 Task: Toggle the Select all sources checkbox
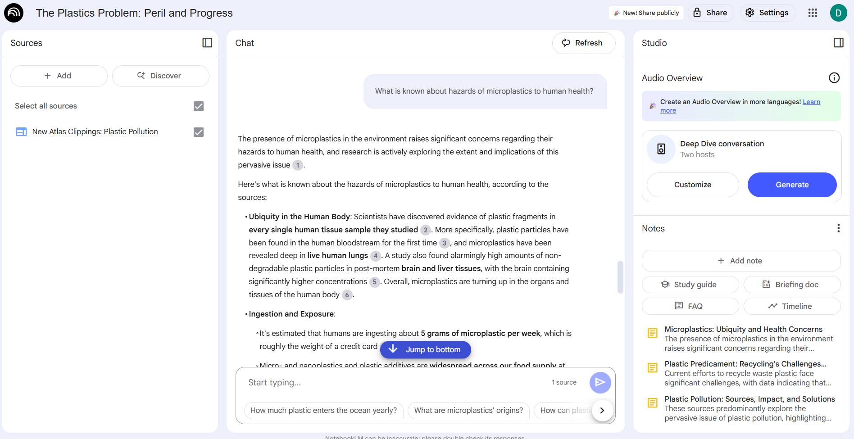point(198,106)
